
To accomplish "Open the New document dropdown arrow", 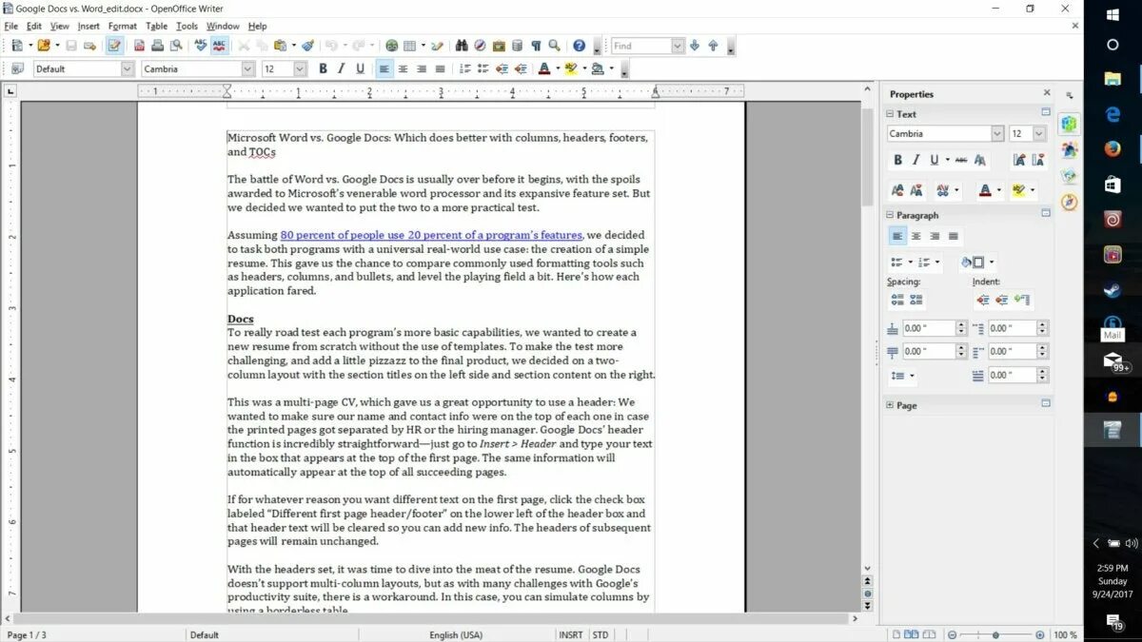I will pos(30,46).
